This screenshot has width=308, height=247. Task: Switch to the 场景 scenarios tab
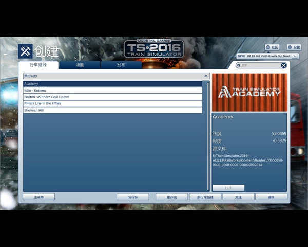(x=80, y=65)
